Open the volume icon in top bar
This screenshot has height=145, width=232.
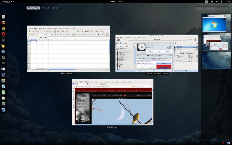pos(217,2)
